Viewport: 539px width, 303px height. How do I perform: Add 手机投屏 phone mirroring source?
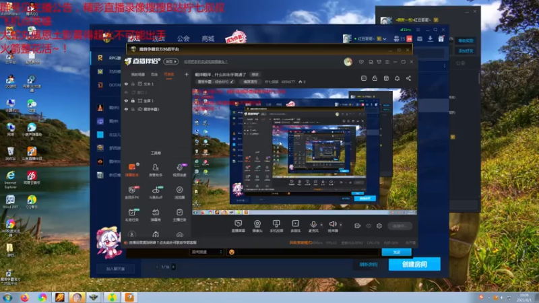(x=276, y=226)
